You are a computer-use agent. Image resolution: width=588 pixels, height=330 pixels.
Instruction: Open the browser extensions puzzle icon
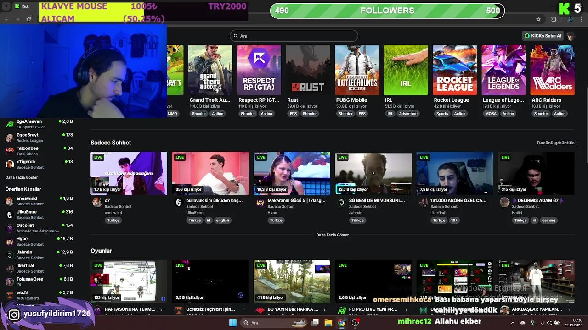click(x=554, y=19)
